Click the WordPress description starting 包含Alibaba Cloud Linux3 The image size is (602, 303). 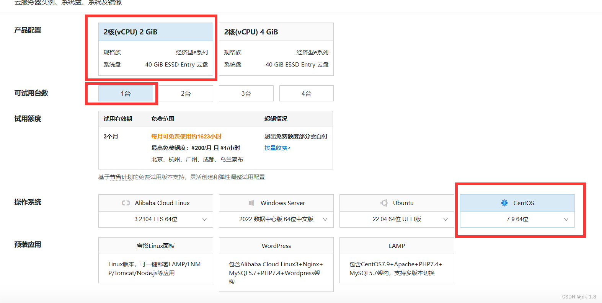pos(276,273)
